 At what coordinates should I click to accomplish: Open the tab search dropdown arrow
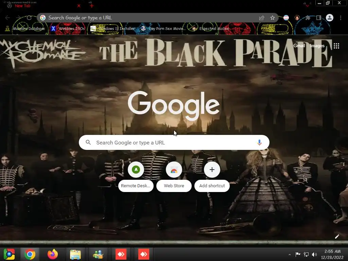pyautogui.click(x=307, y=5)
